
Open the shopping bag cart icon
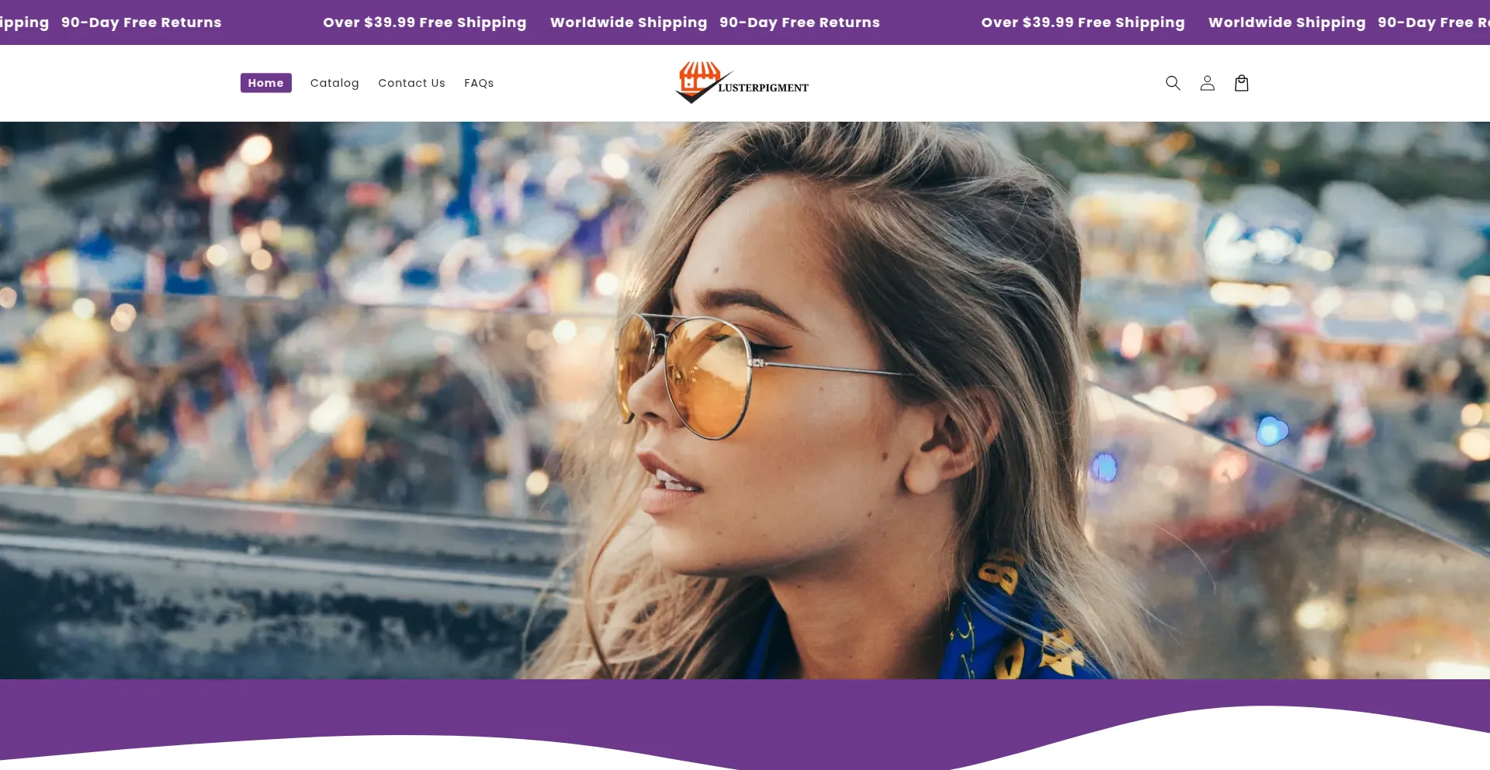click(1242, 83)
